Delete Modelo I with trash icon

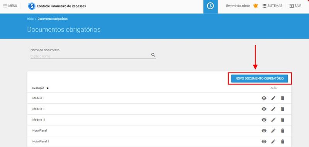(x=283, y=98)
